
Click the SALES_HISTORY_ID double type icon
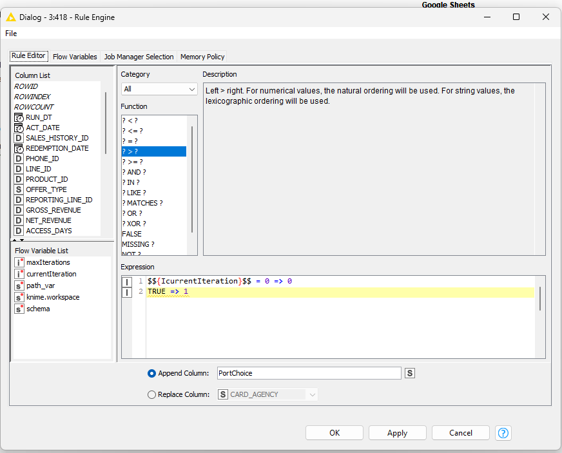tap(19, 138)
